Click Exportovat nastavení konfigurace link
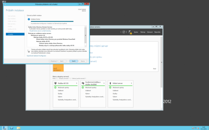 [x=37, y=56]
